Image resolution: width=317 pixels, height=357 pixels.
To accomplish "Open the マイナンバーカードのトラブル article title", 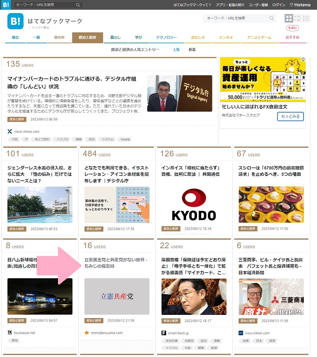I will (x=72, y=82).
